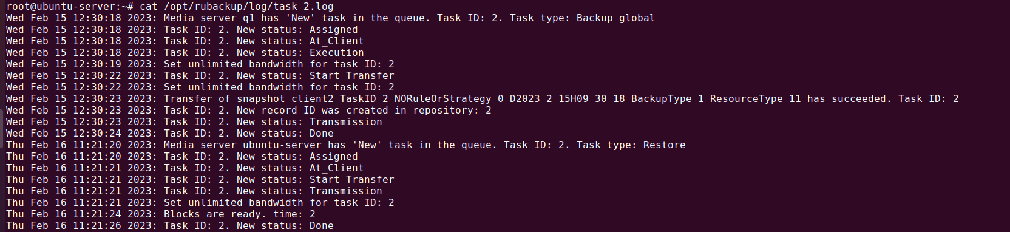
Task: Click 'Start_Transfer' status on Thu Feb 16
Action: click(x=351, y=180)
